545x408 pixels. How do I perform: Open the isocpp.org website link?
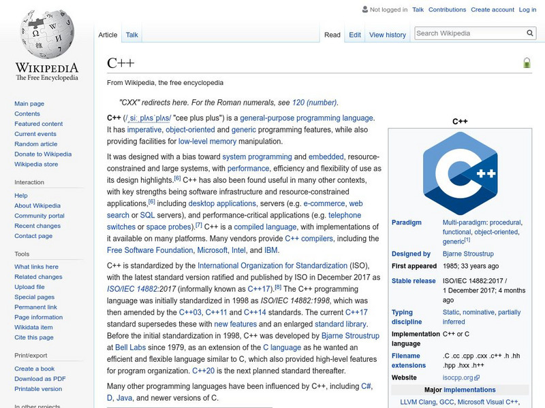click(458, 377)
